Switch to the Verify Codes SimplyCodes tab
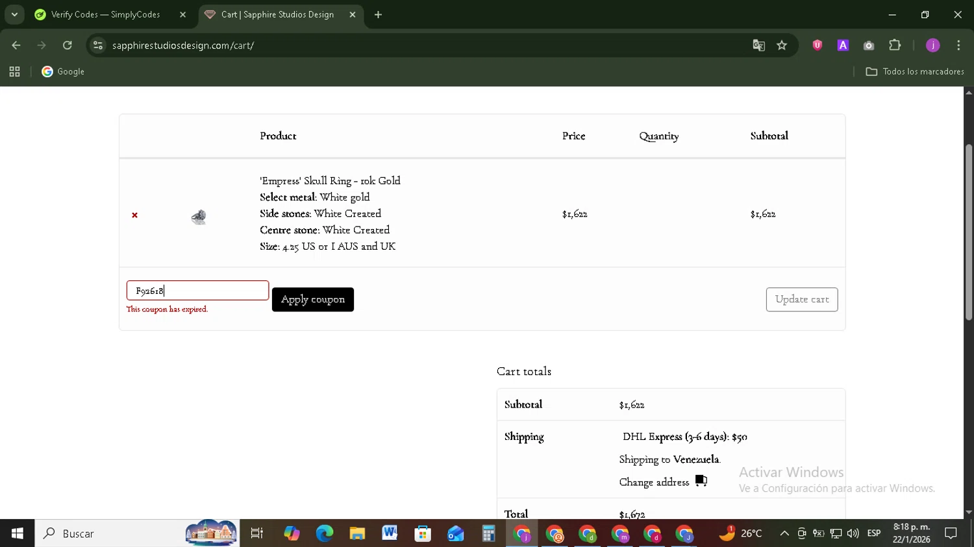The image size is (974, 547). point(104,14)
